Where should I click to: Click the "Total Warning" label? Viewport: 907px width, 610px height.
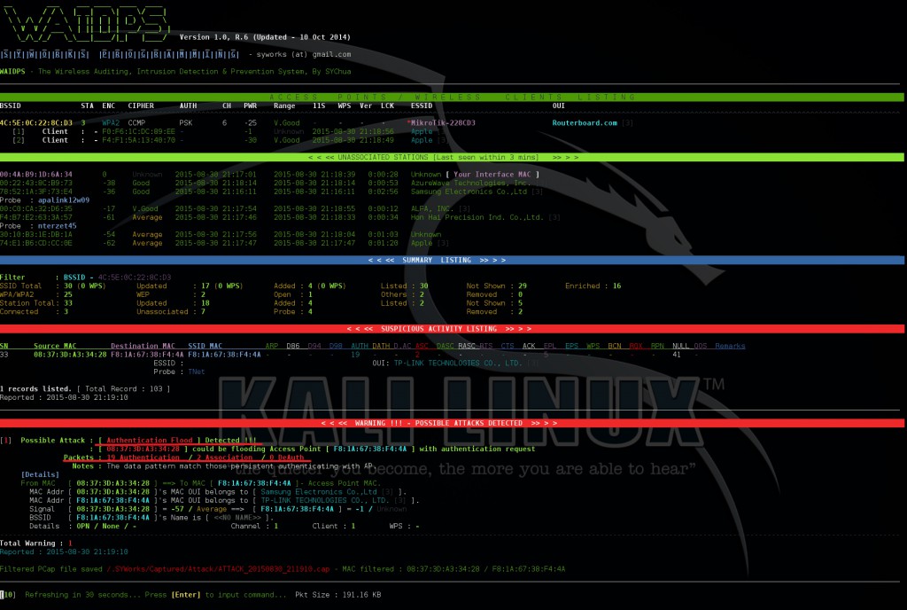pos(27,544)
